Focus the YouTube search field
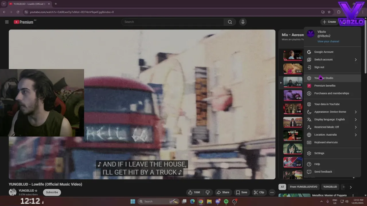Screen dimensions: 367x206 pyautogui.click(x=173, y=22)
